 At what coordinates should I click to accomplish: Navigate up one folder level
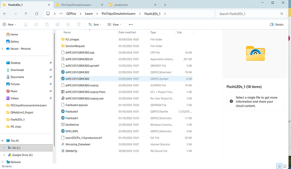tap(26, 14)
